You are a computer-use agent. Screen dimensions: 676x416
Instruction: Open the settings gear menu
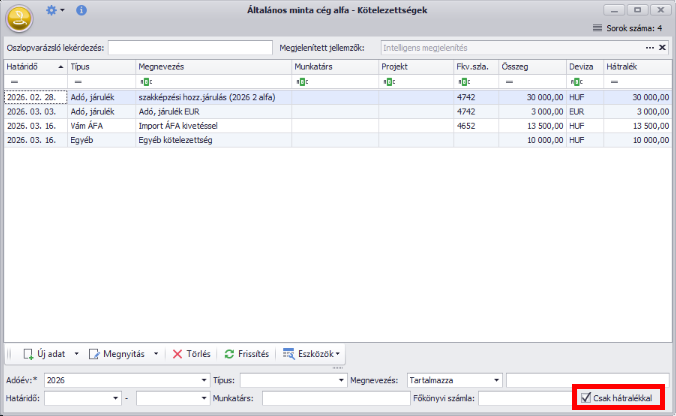[x=51, y=10]
